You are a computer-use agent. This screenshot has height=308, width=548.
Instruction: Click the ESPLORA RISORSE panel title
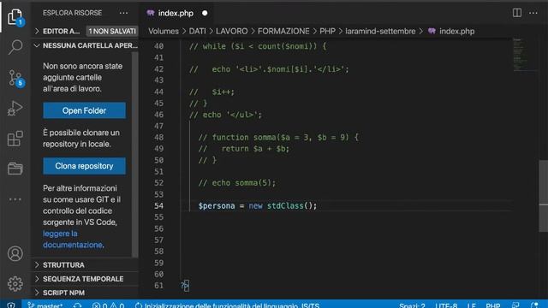[72, 13]
